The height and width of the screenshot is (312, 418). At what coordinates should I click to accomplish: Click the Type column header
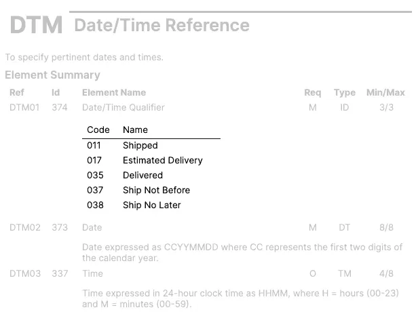[345, 92]
